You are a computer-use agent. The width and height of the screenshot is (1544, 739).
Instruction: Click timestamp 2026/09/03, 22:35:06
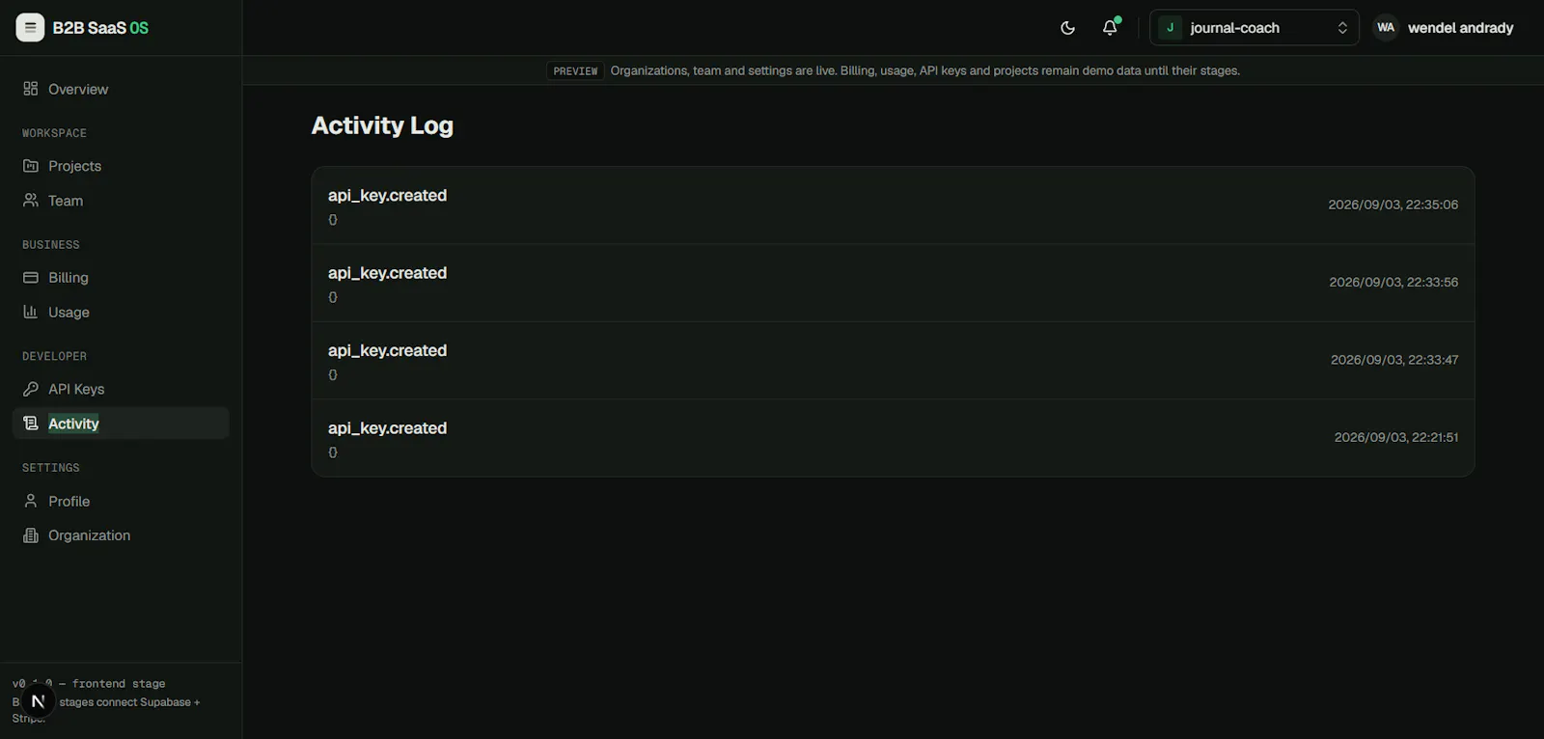(1393, 205)
